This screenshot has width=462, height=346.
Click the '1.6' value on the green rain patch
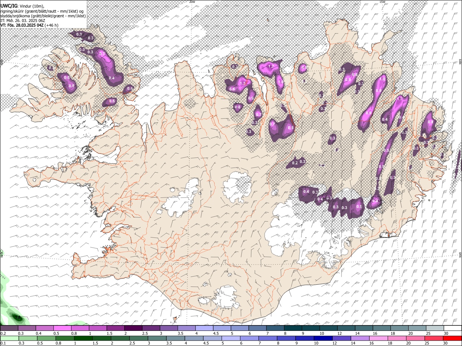point(18,318)
